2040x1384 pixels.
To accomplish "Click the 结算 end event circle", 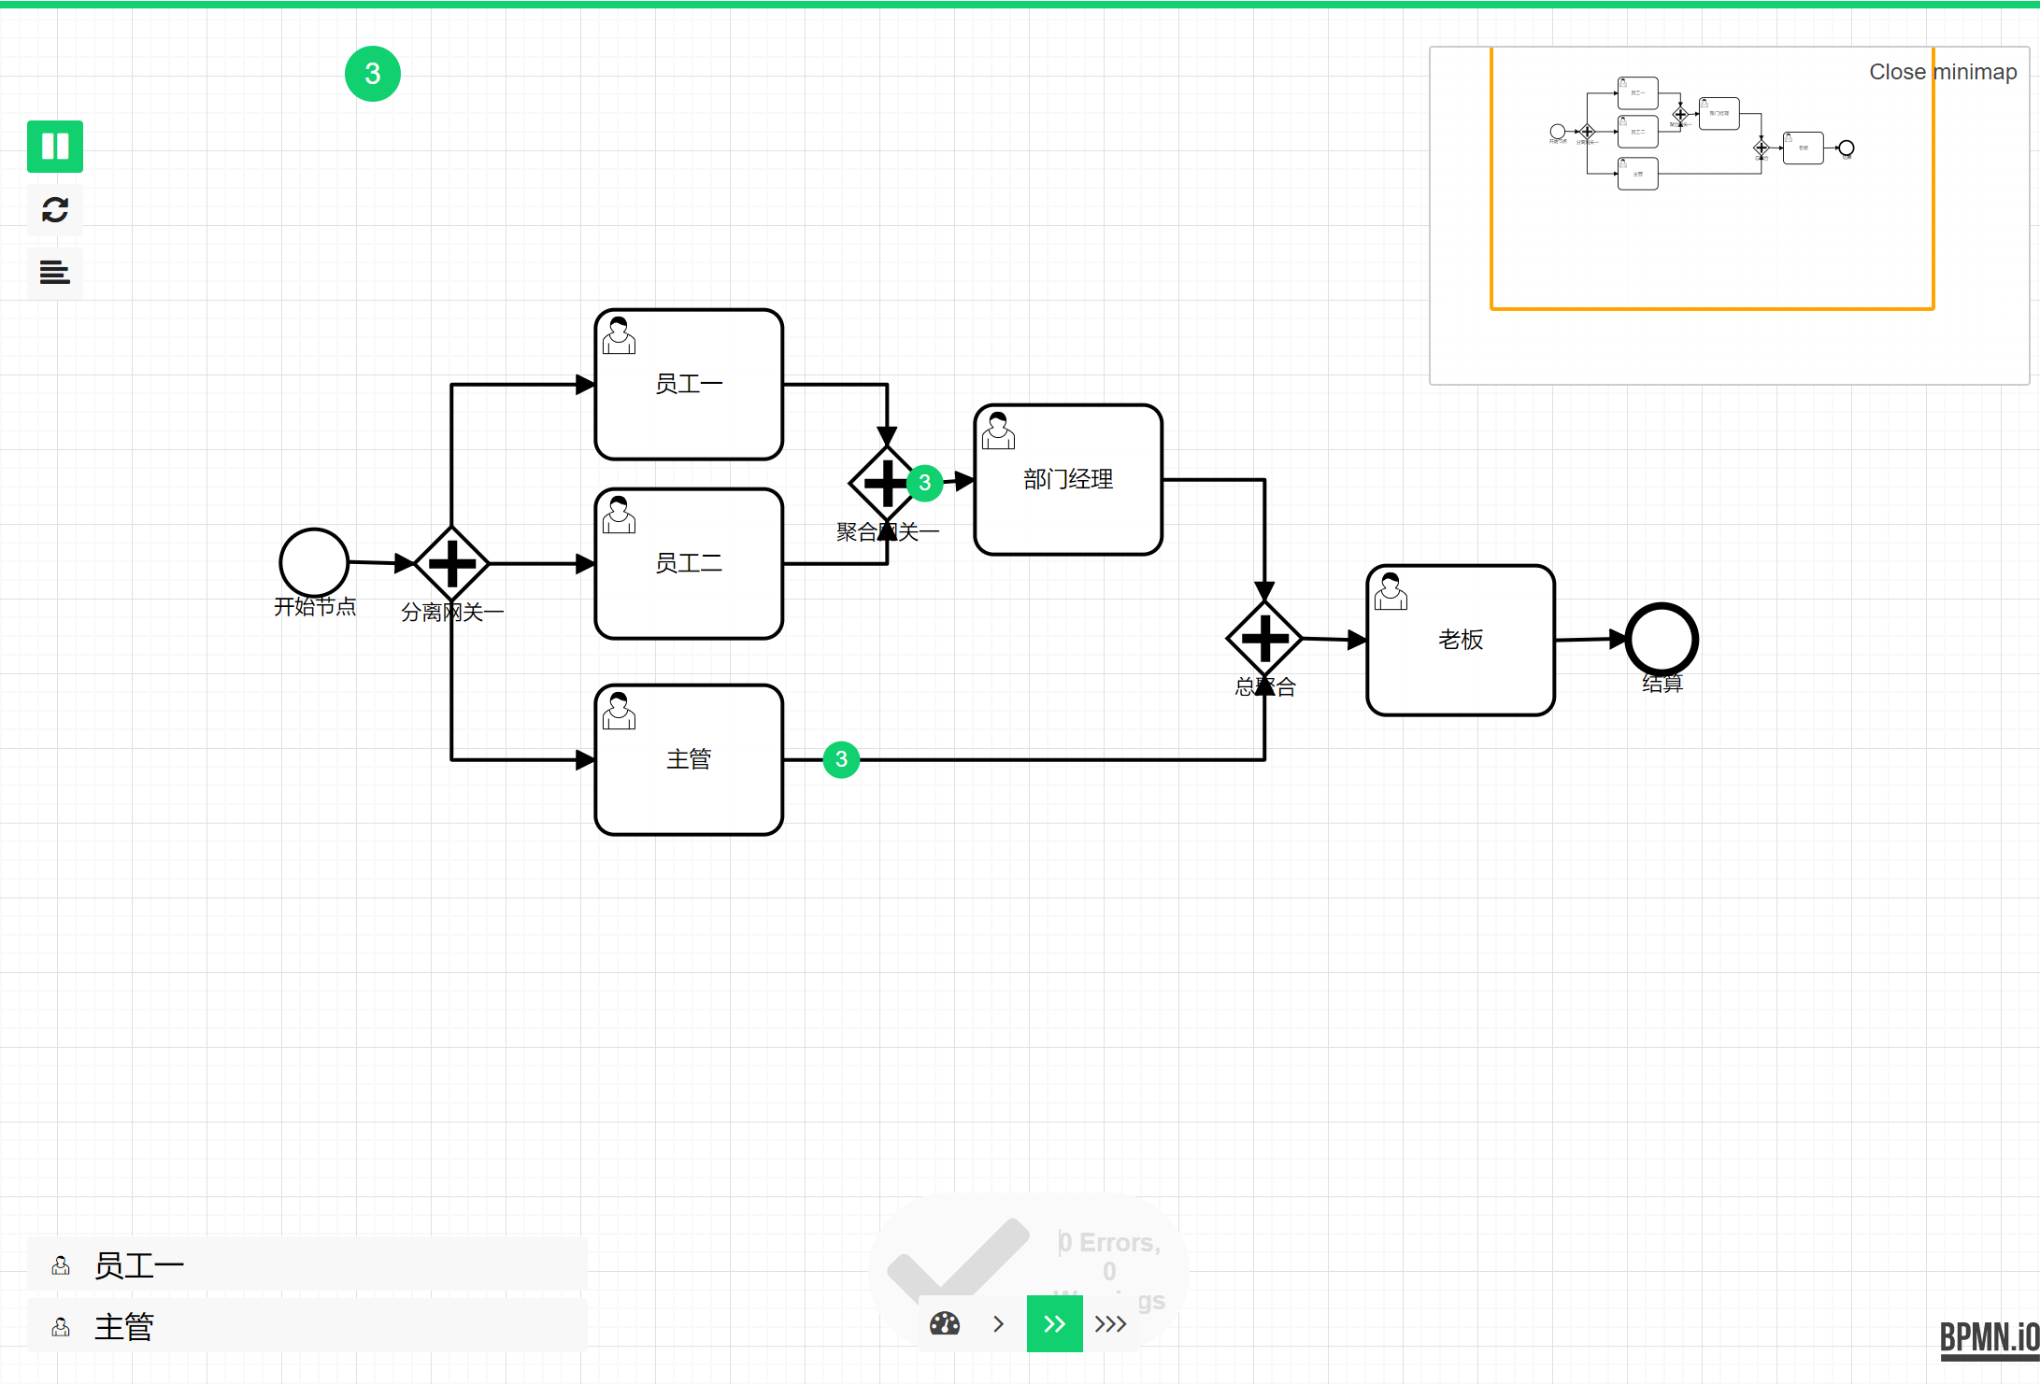I will click(x=1662, y=639).
